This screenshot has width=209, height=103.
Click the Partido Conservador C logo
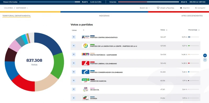coord(85,72)
